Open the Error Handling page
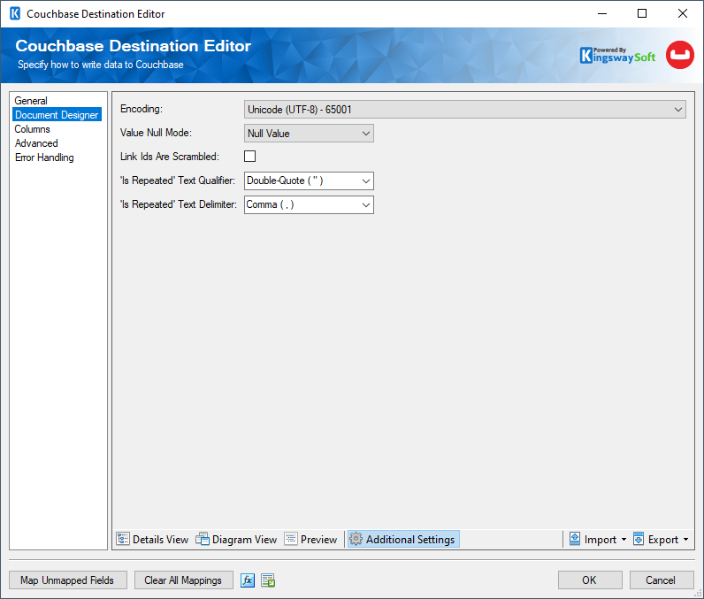The width and height of the screenshot is (704, 599). [44, 157]
